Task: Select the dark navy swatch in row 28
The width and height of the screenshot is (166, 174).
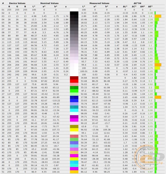Action: pos(74,97)
